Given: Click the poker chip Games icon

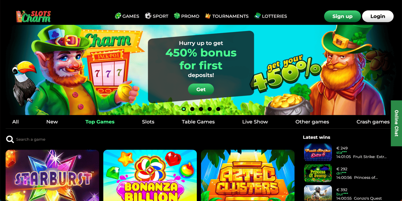Looking at the screenshot, I should tap(118, 16).
